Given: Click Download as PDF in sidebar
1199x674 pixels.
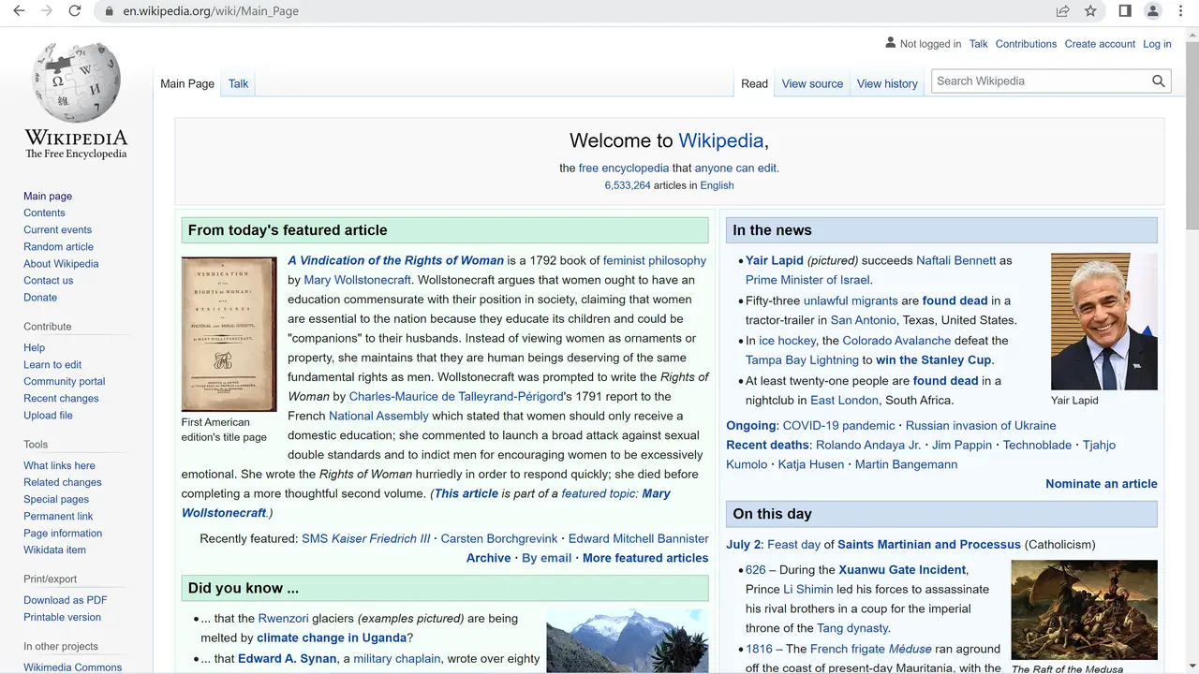Looking at the screenshot, I should [66, 600].
